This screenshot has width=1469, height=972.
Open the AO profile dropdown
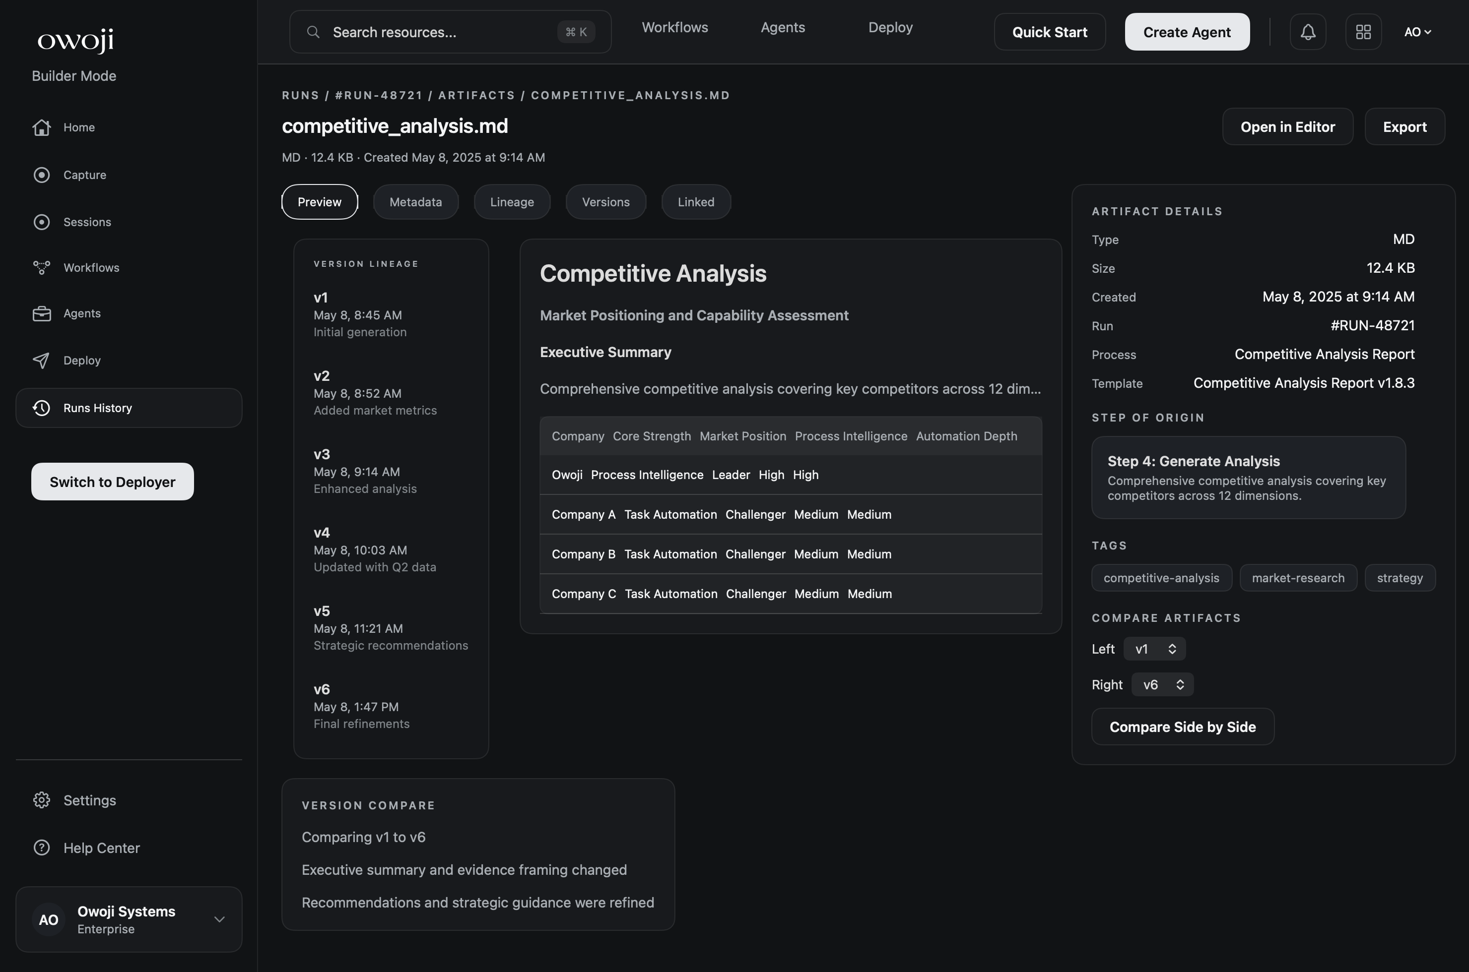point(1418,32)
